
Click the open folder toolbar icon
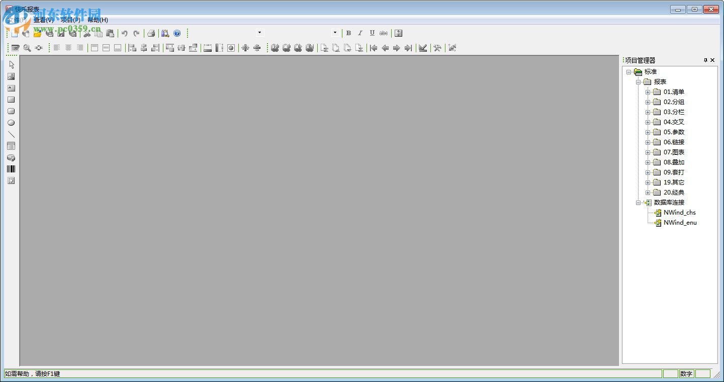pos(37,33)
